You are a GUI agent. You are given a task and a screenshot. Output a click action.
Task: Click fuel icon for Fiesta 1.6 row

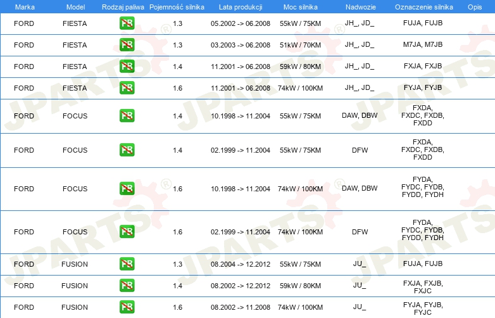coord(127,87)
